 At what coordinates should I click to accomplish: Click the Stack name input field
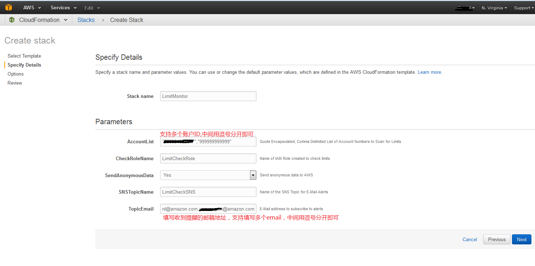[208, 96]
